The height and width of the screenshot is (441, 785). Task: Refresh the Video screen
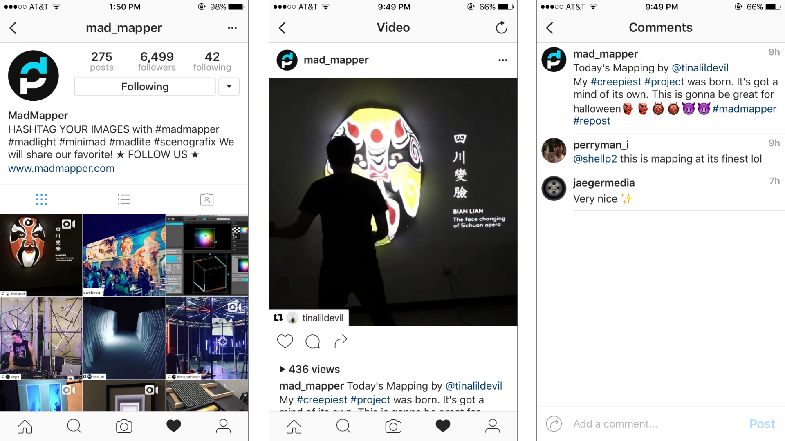501,28
